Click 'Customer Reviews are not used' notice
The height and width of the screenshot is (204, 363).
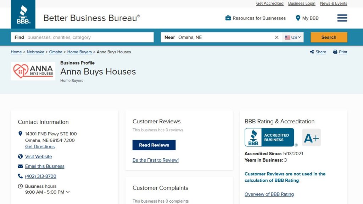coord(285,177)
